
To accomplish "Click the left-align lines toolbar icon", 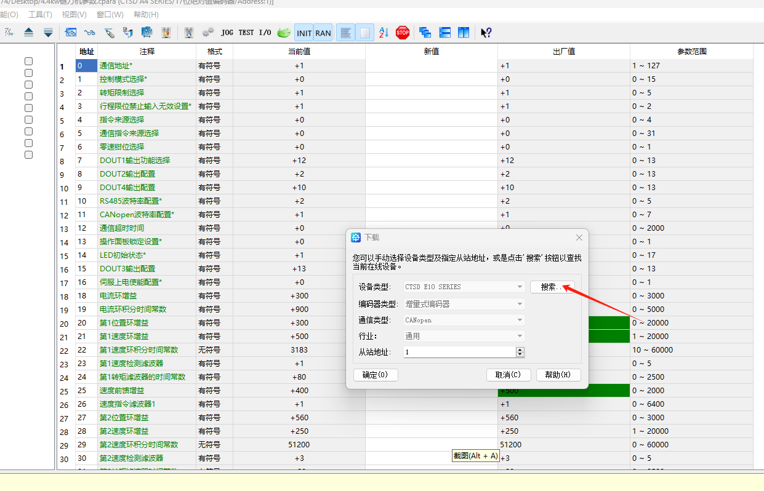I will point(346,33).
